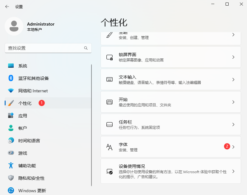The height and width of the screenshot is (195, 247).
Task: Click the Bluetooth icon in sidebar
Action: (11, 78)
